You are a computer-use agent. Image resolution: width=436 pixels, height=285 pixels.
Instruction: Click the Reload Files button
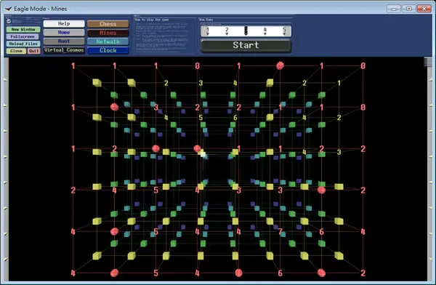[x=23, y=44]
